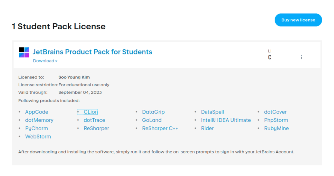Click the '1 Student Pack License' heading

(x=59, y=26)
